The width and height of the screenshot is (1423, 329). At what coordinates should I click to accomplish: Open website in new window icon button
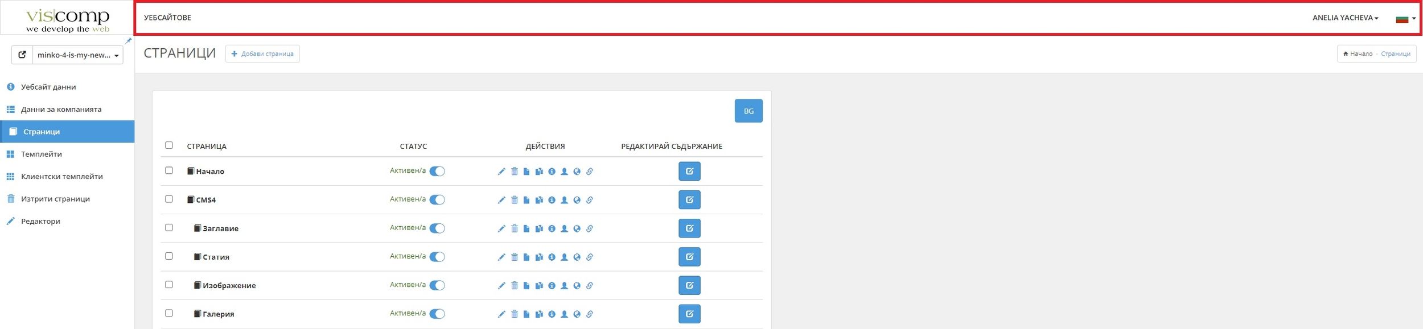point(22,55)
